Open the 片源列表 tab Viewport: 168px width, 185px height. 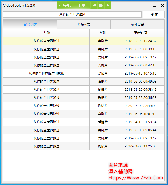pyautogui.click(x=84, y=25)
